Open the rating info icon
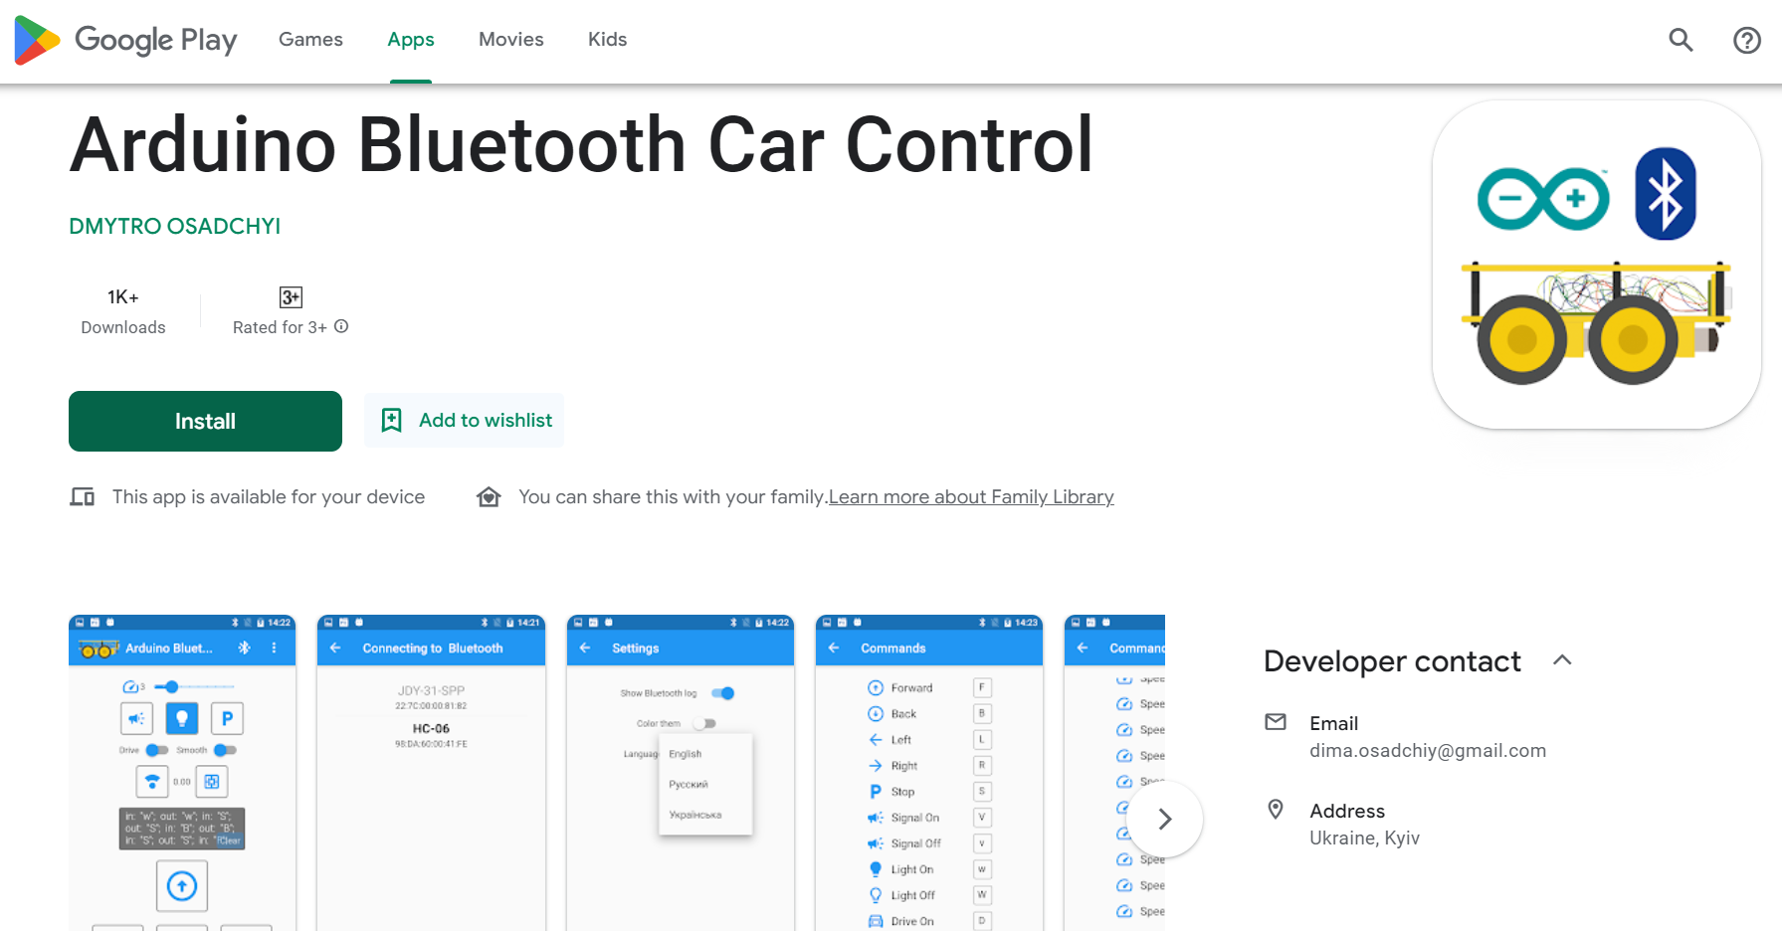Image resolution: width=1782 pixels, height=931 pixels. point(341,326)
